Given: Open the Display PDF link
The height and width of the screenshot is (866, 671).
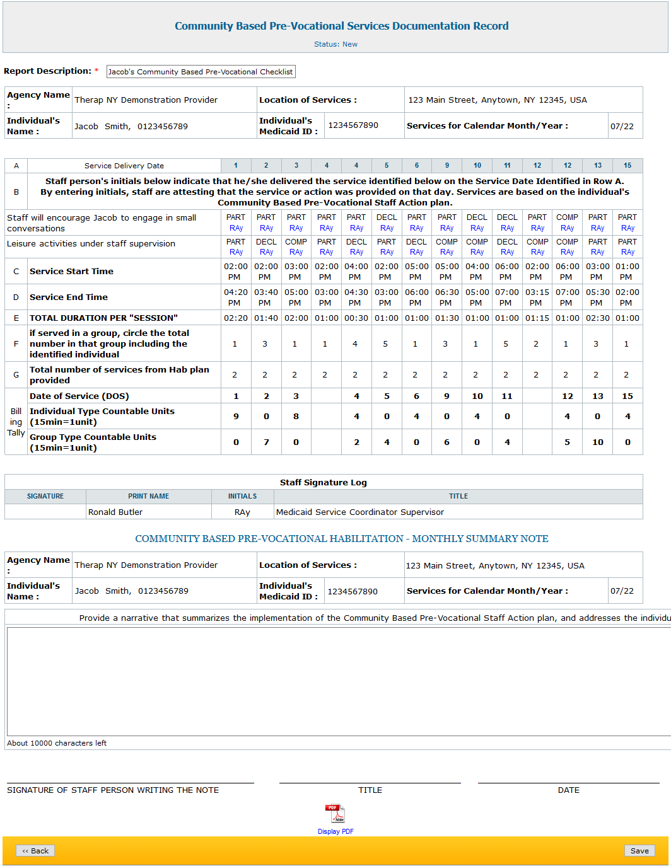Looking at the screenshot, I should [335, 831].
